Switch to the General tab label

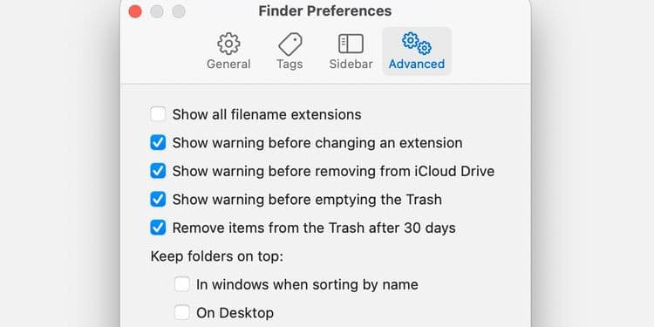click(228, 65)
